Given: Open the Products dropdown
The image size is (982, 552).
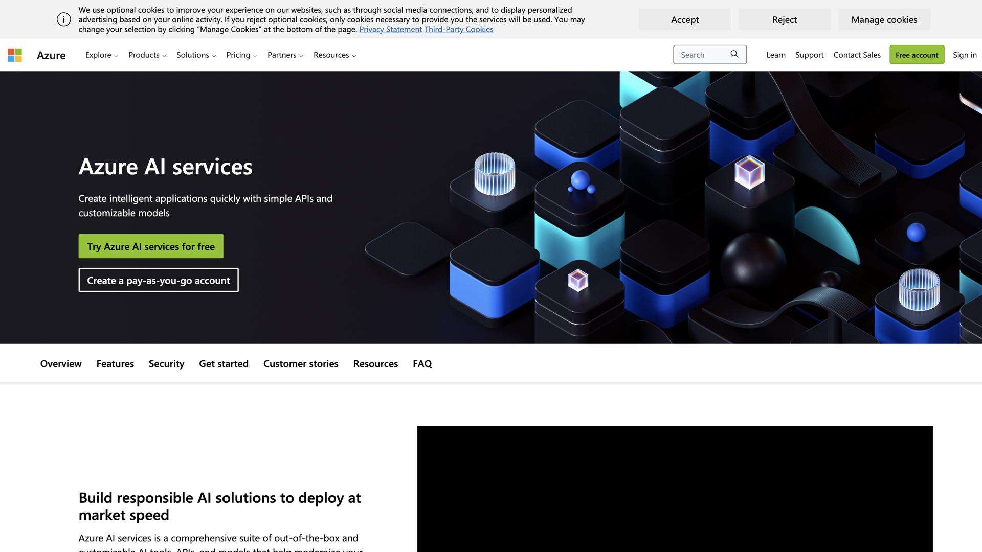Looking at the screenshot, I should point(147,55).
